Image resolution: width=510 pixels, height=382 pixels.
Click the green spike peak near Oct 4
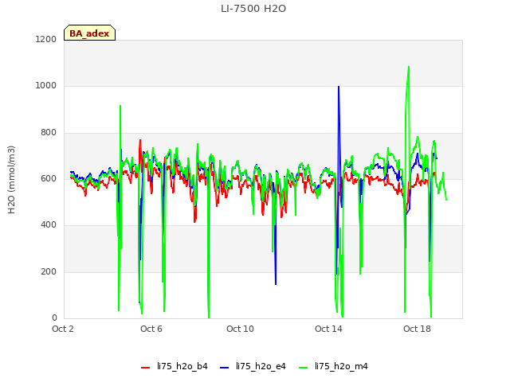tap(120, 106)
